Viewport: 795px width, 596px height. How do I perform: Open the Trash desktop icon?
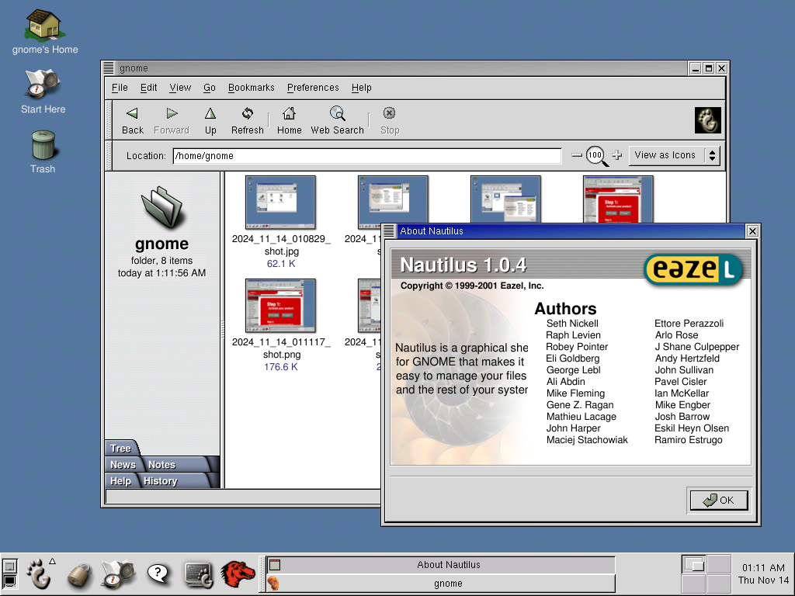(43, 152)
